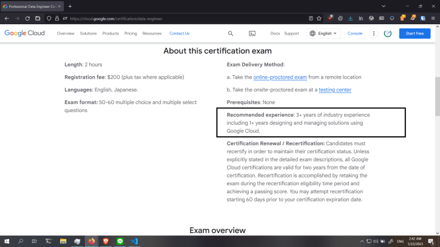Open the Solutions nav menu
Screen dimensions: 440x247
coord(88,33)
